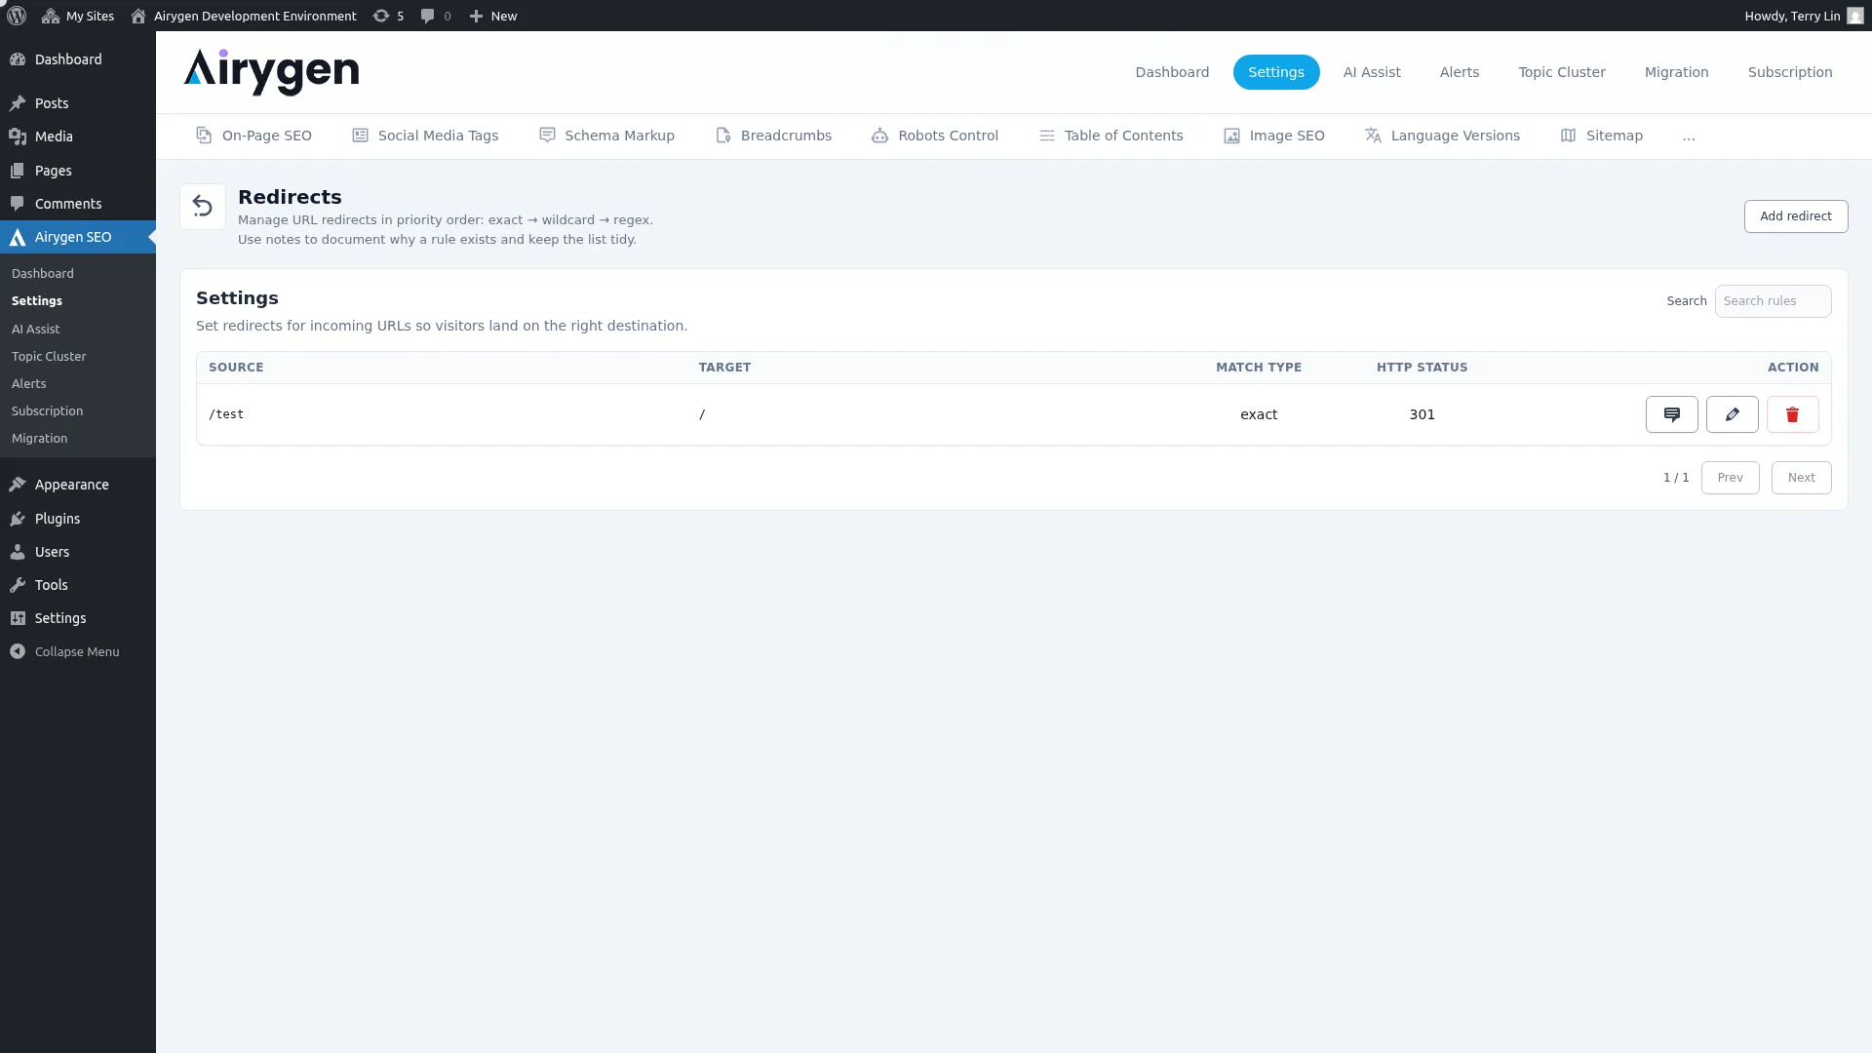Viewport: 1872px width, 1053px height.
Task: Select the /test source cell
Action: coord(226,414)
